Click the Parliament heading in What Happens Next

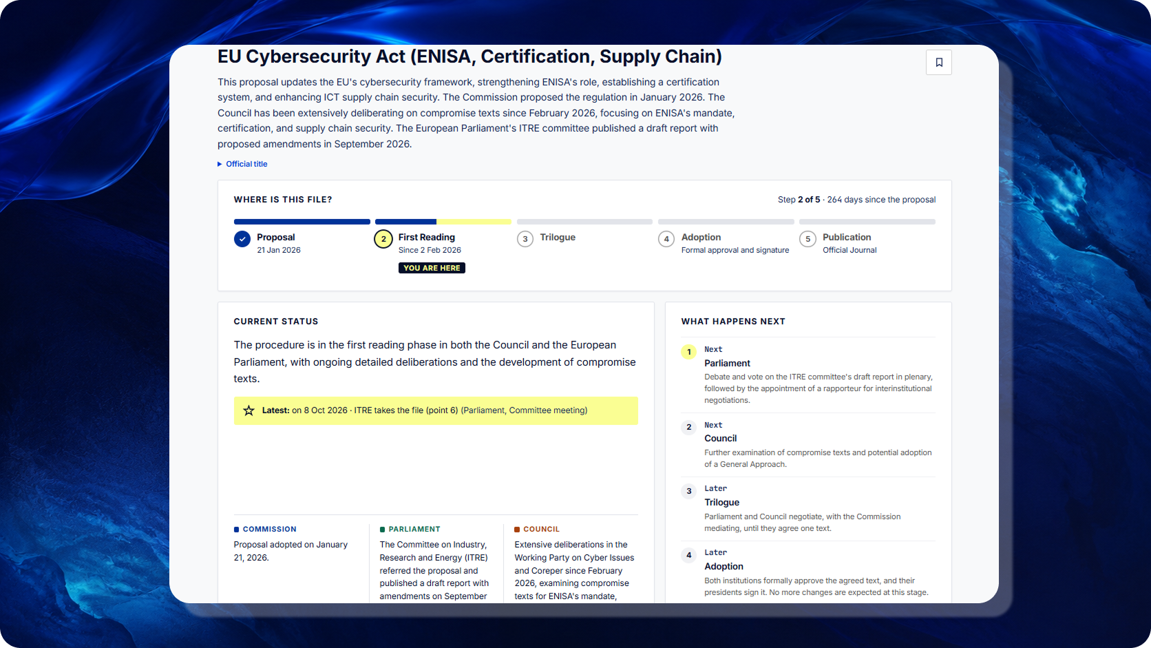tap(727, 363)
